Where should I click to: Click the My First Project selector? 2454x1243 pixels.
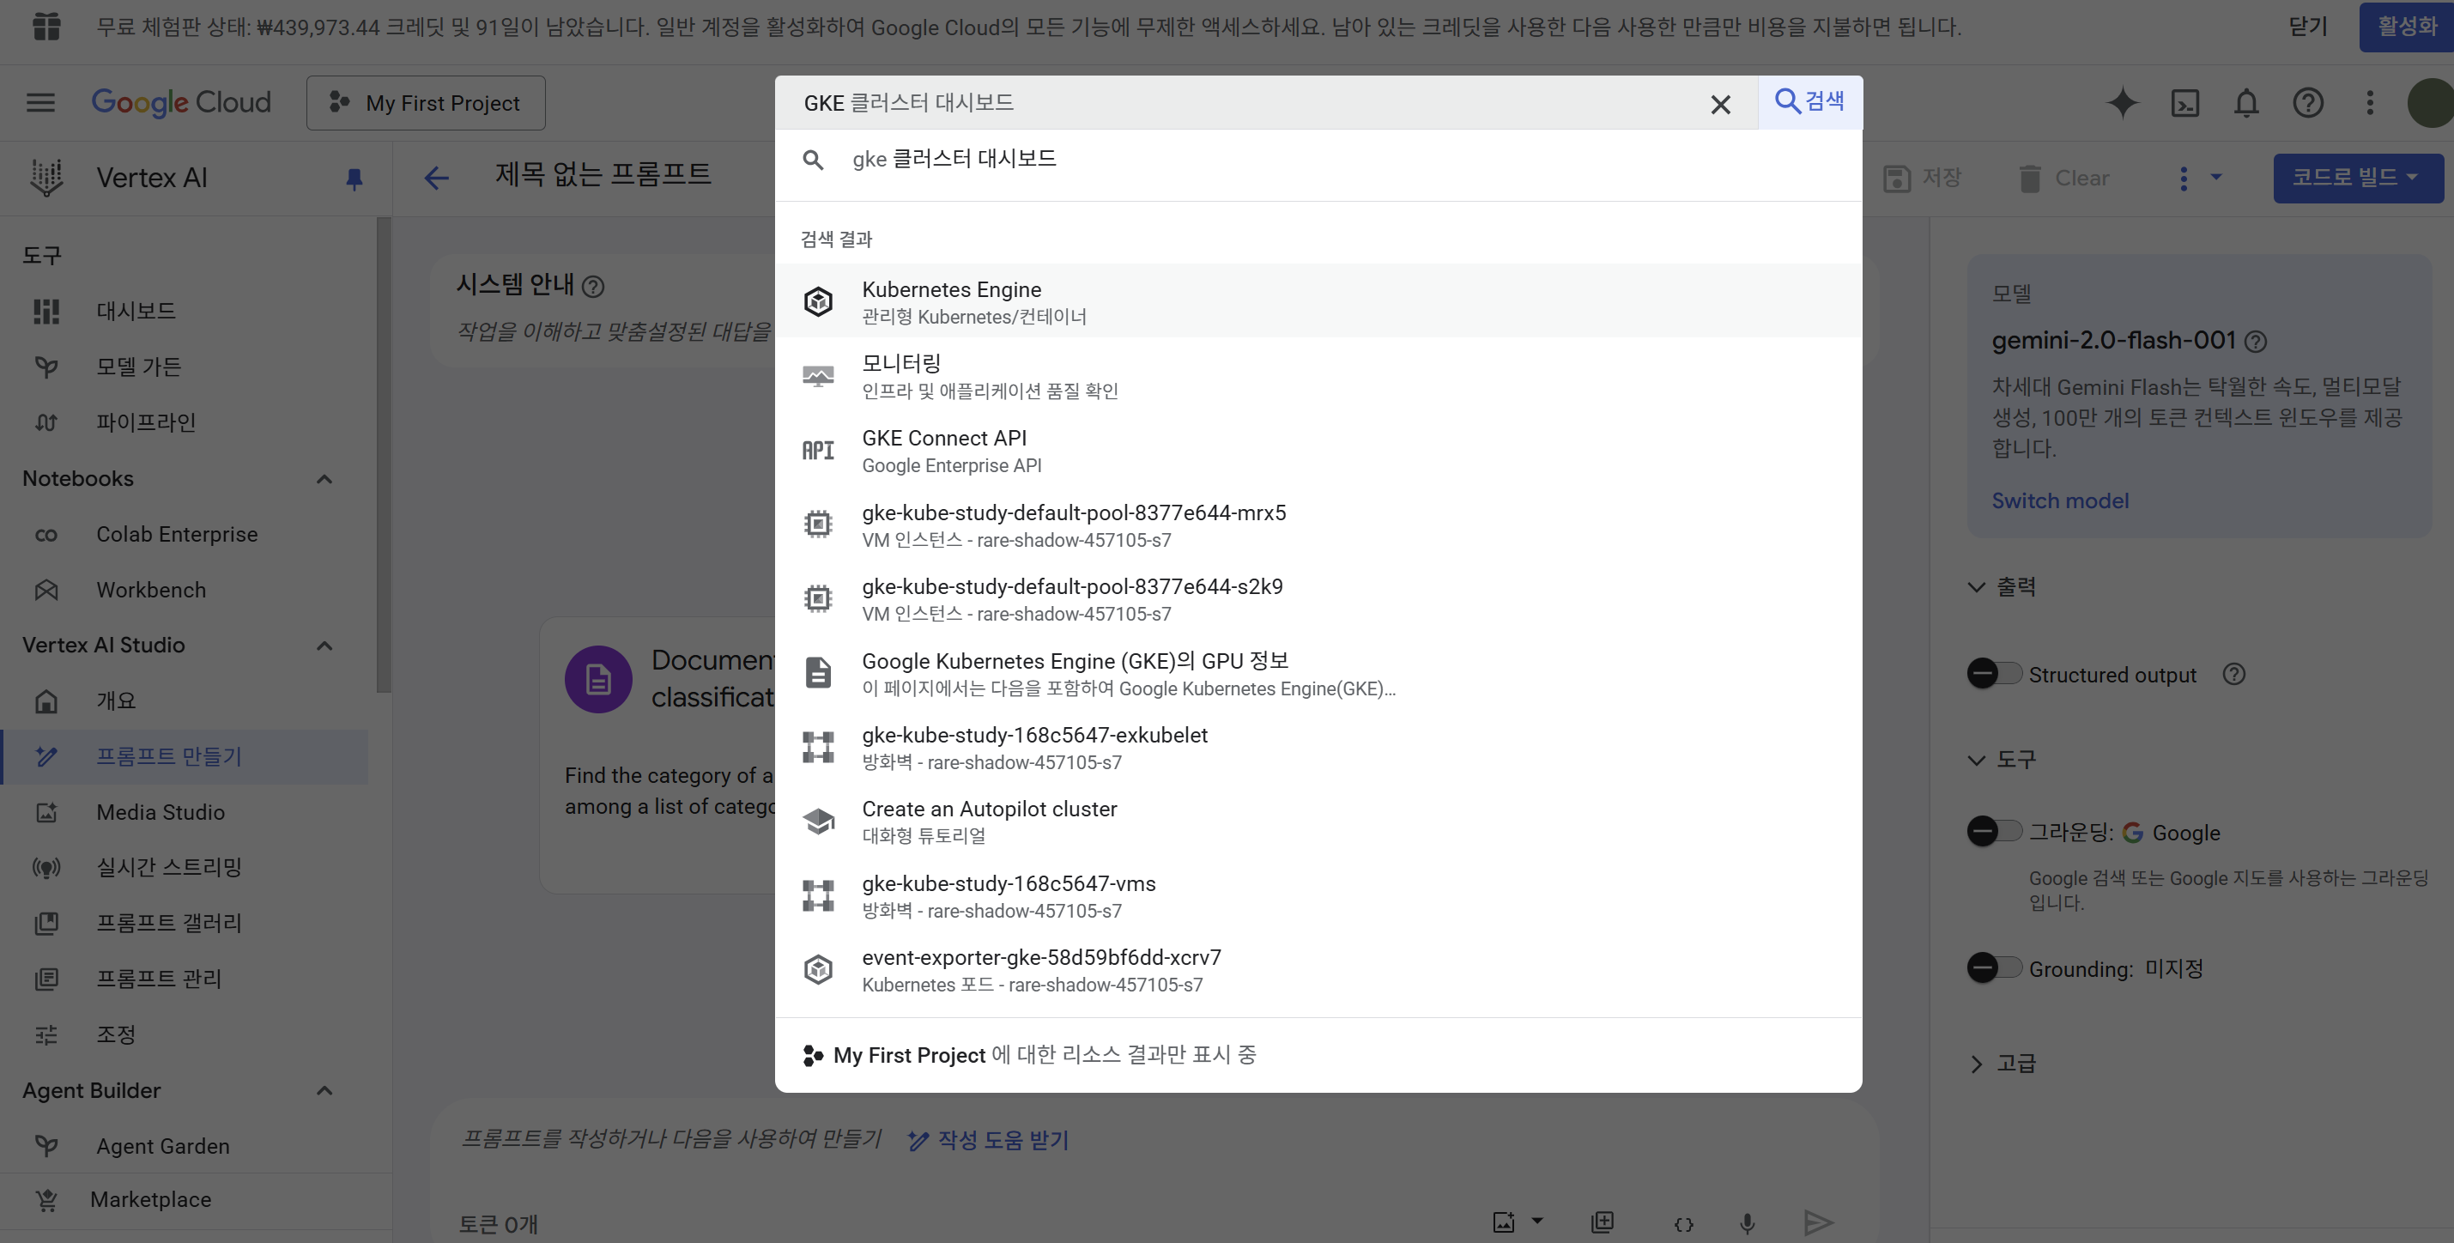426,103
